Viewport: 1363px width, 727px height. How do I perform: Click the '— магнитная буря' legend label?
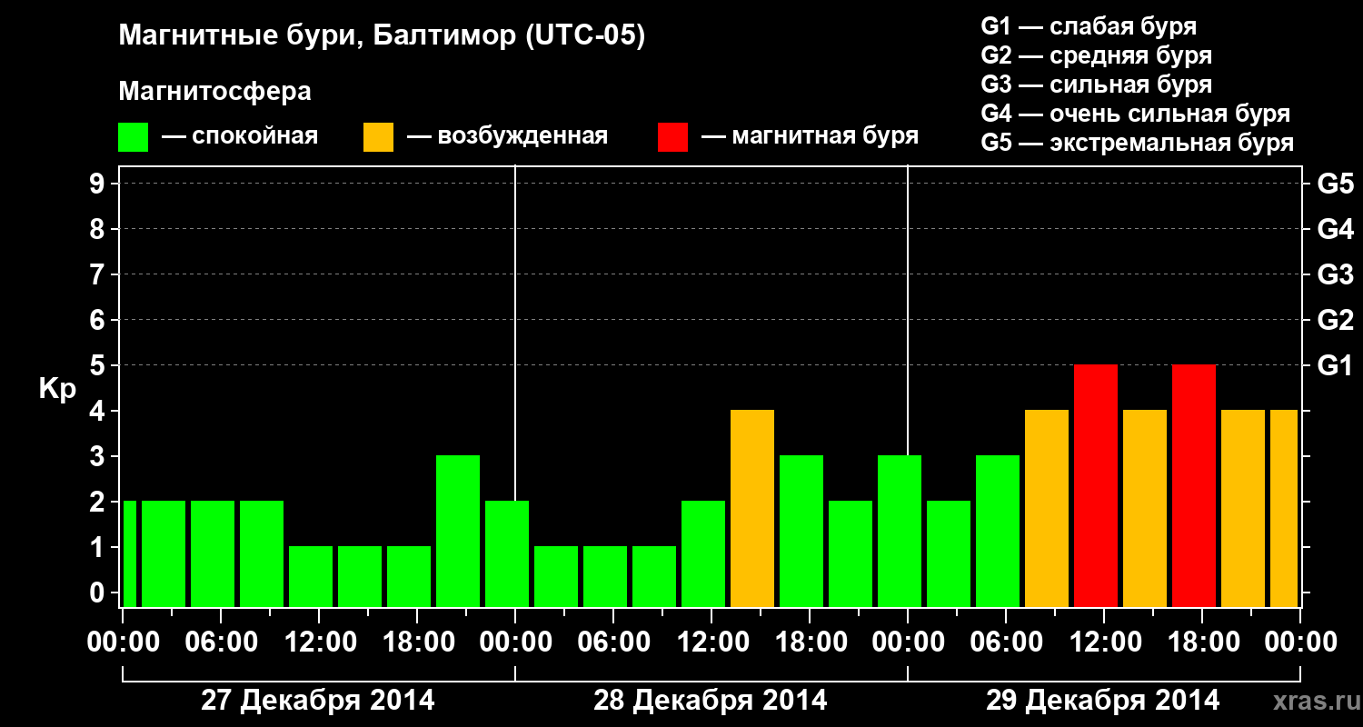(811, 137)
